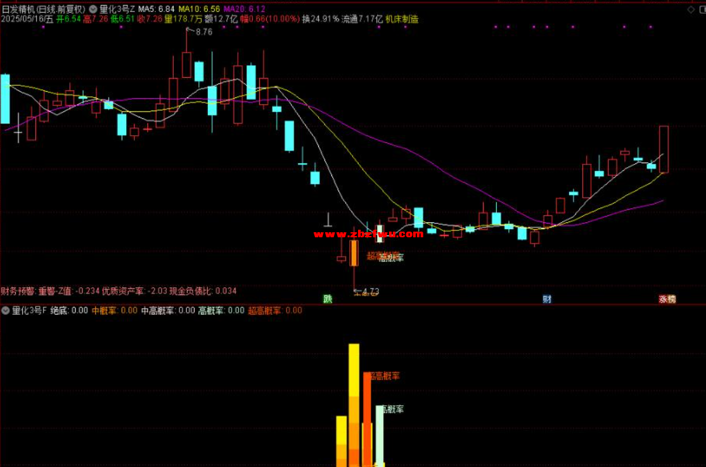Click the 财务预警: 重警-Z值: -0.234 text
This screenshot has width=706, height=467.
click(50, 291)
